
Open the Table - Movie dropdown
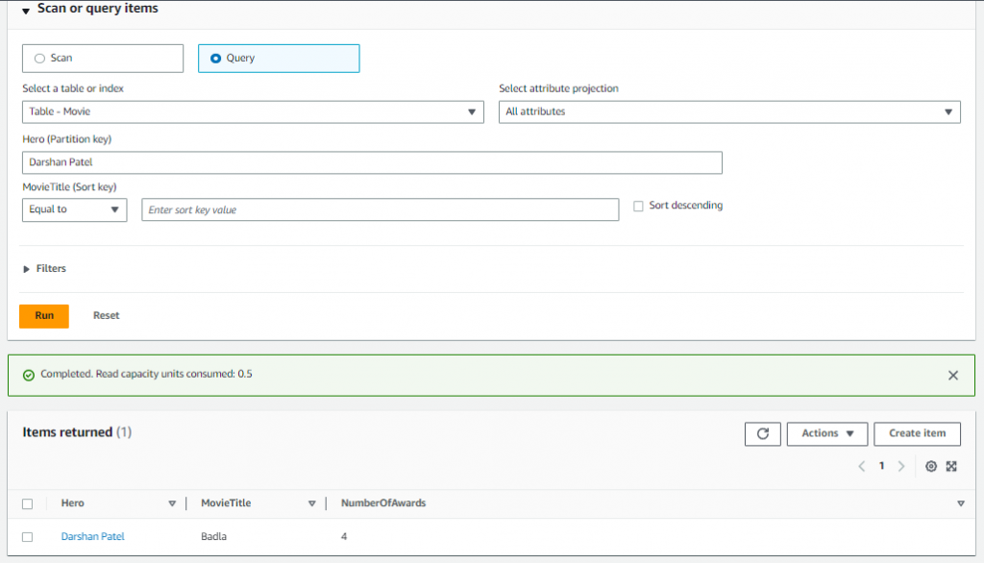pyautogui.click(x=253, y=111)
